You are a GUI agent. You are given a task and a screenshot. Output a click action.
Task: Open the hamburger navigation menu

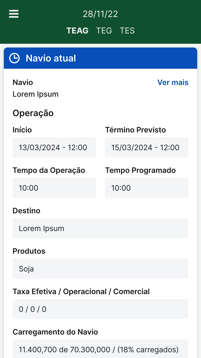(x=13, y=13)
